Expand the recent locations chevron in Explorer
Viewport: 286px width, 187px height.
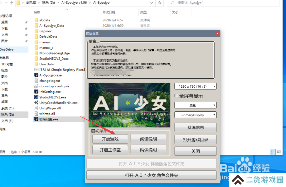pyautogui.click(x=7, y=3)
